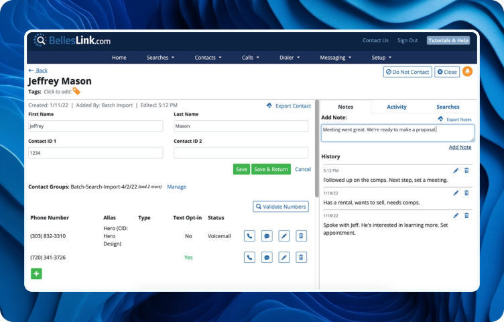Open the Searches tab in the right panel
504x322 pixels.
tap(448, 107)
